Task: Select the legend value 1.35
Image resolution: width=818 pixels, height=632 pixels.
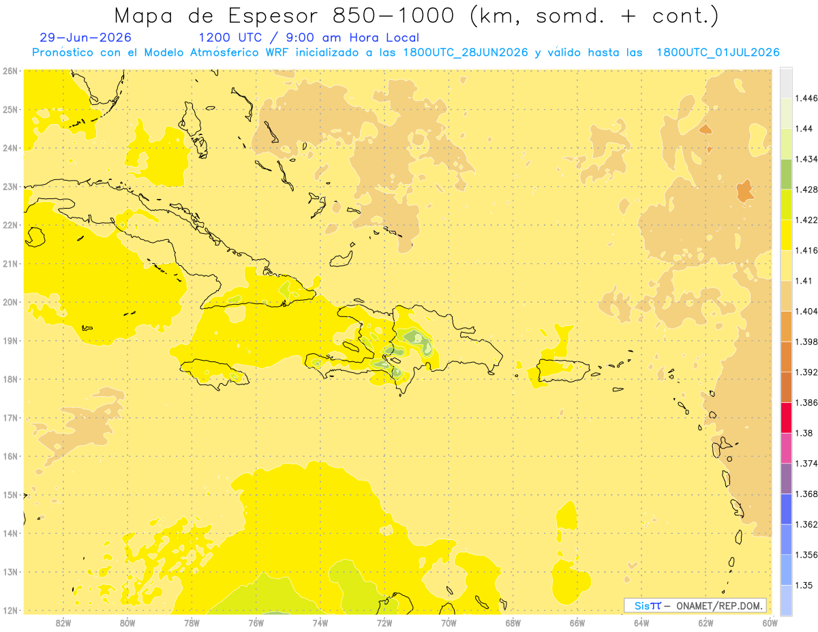Action: 804,585
